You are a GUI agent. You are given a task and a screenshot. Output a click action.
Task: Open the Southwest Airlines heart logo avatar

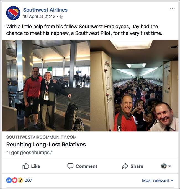coord(13,13)
